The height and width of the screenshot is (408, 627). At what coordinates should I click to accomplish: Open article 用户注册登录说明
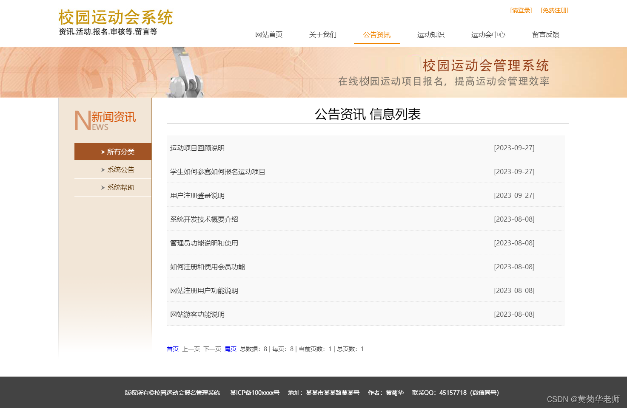197,196
